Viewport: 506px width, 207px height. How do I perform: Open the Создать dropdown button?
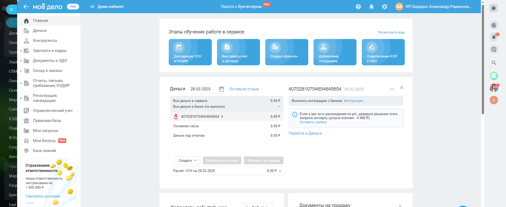(187, 160)
